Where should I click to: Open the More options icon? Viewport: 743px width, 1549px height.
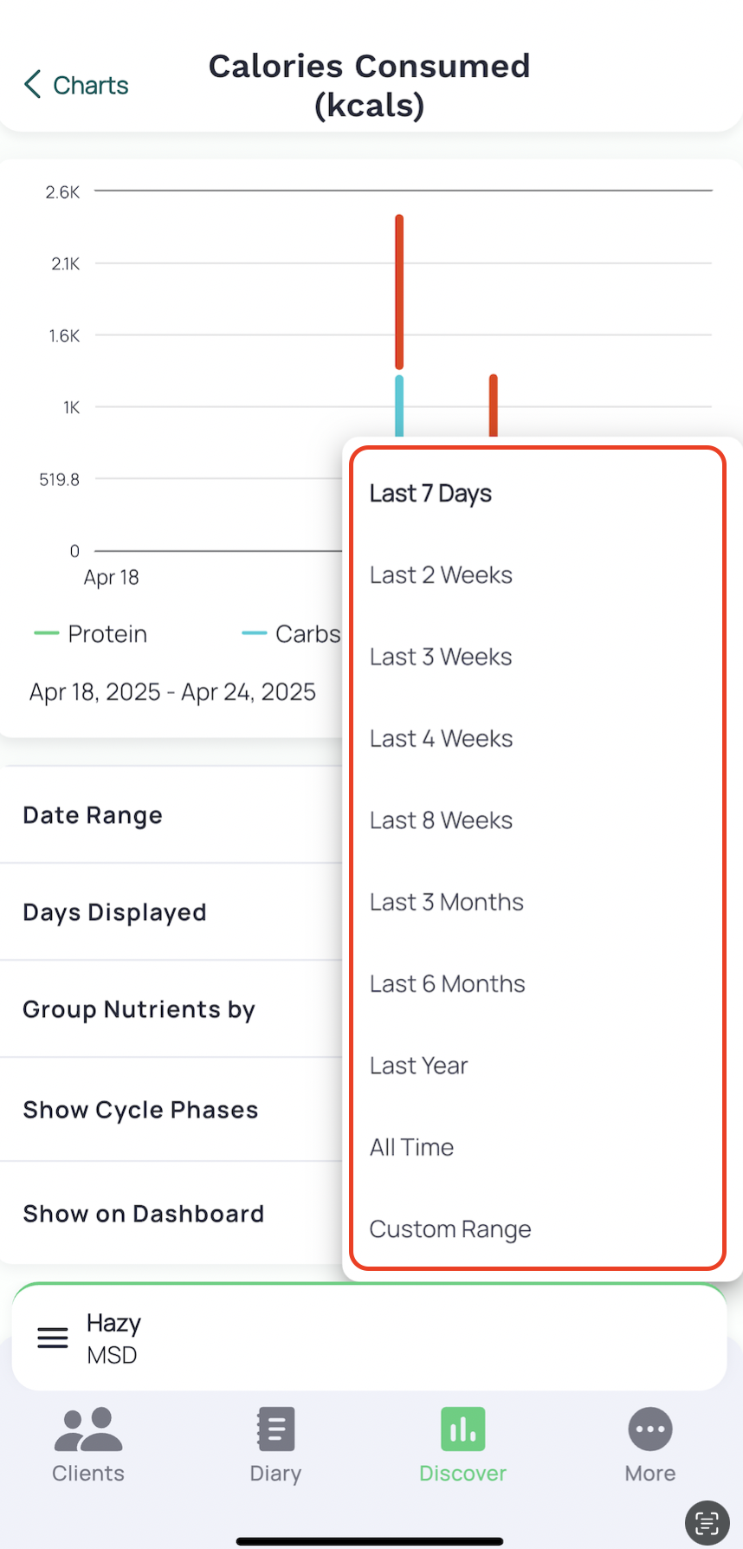click(x=650, y=1429)
